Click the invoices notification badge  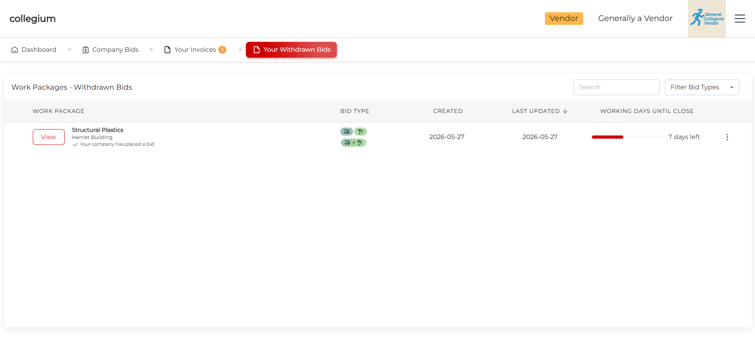222,50
